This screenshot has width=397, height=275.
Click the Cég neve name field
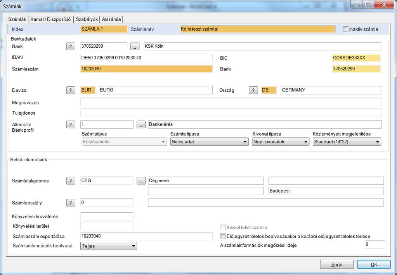click(x=206, y=181)
